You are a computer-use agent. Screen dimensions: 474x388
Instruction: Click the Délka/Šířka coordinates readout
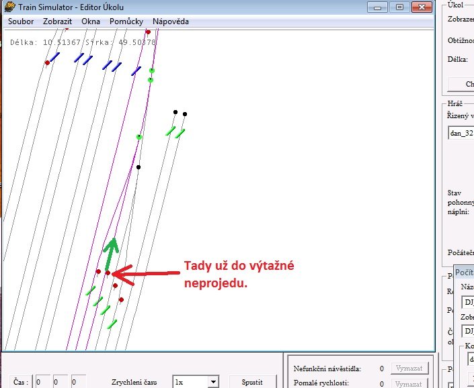83,42
